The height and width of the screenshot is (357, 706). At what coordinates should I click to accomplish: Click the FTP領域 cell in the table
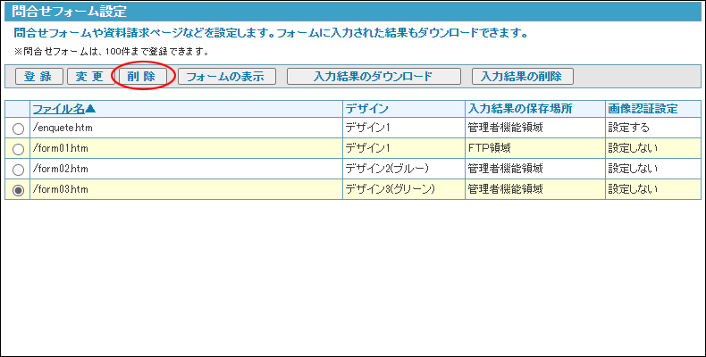pos(492,148)
